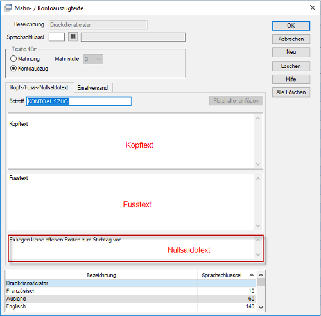Click Fusstext scrollbar up arrow
This screenshot has width=321, height=316.
[x=258, y=179]
